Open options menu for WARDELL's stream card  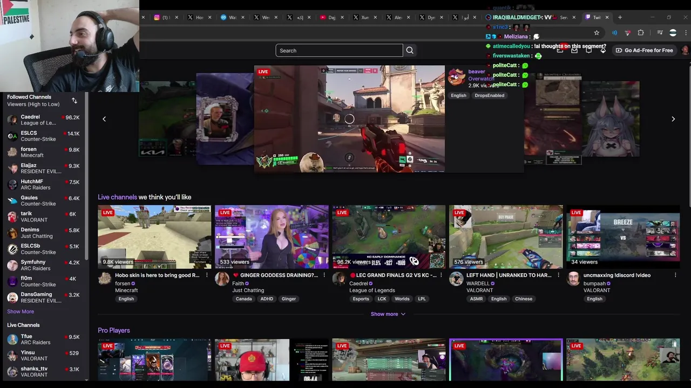click(x=558, y=275)
